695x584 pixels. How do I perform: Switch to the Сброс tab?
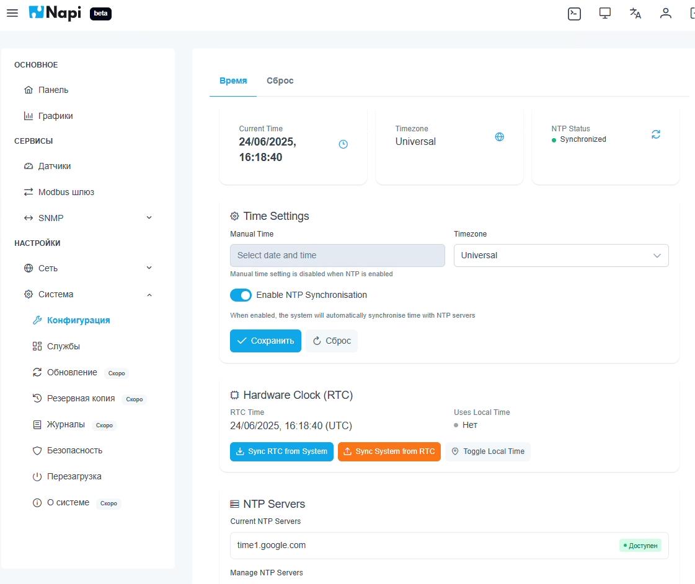[280, 81]
